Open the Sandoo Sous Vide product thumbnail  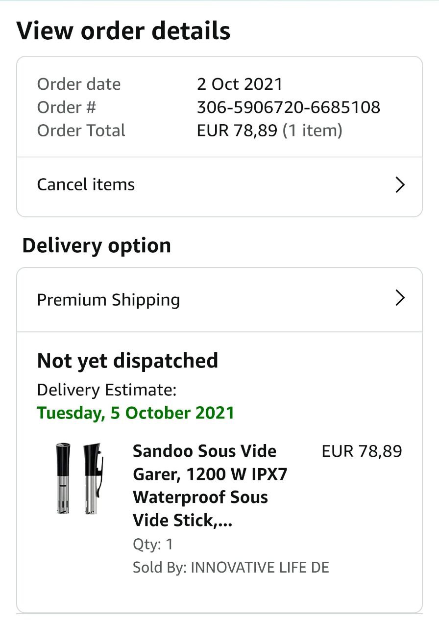[78, 478]
